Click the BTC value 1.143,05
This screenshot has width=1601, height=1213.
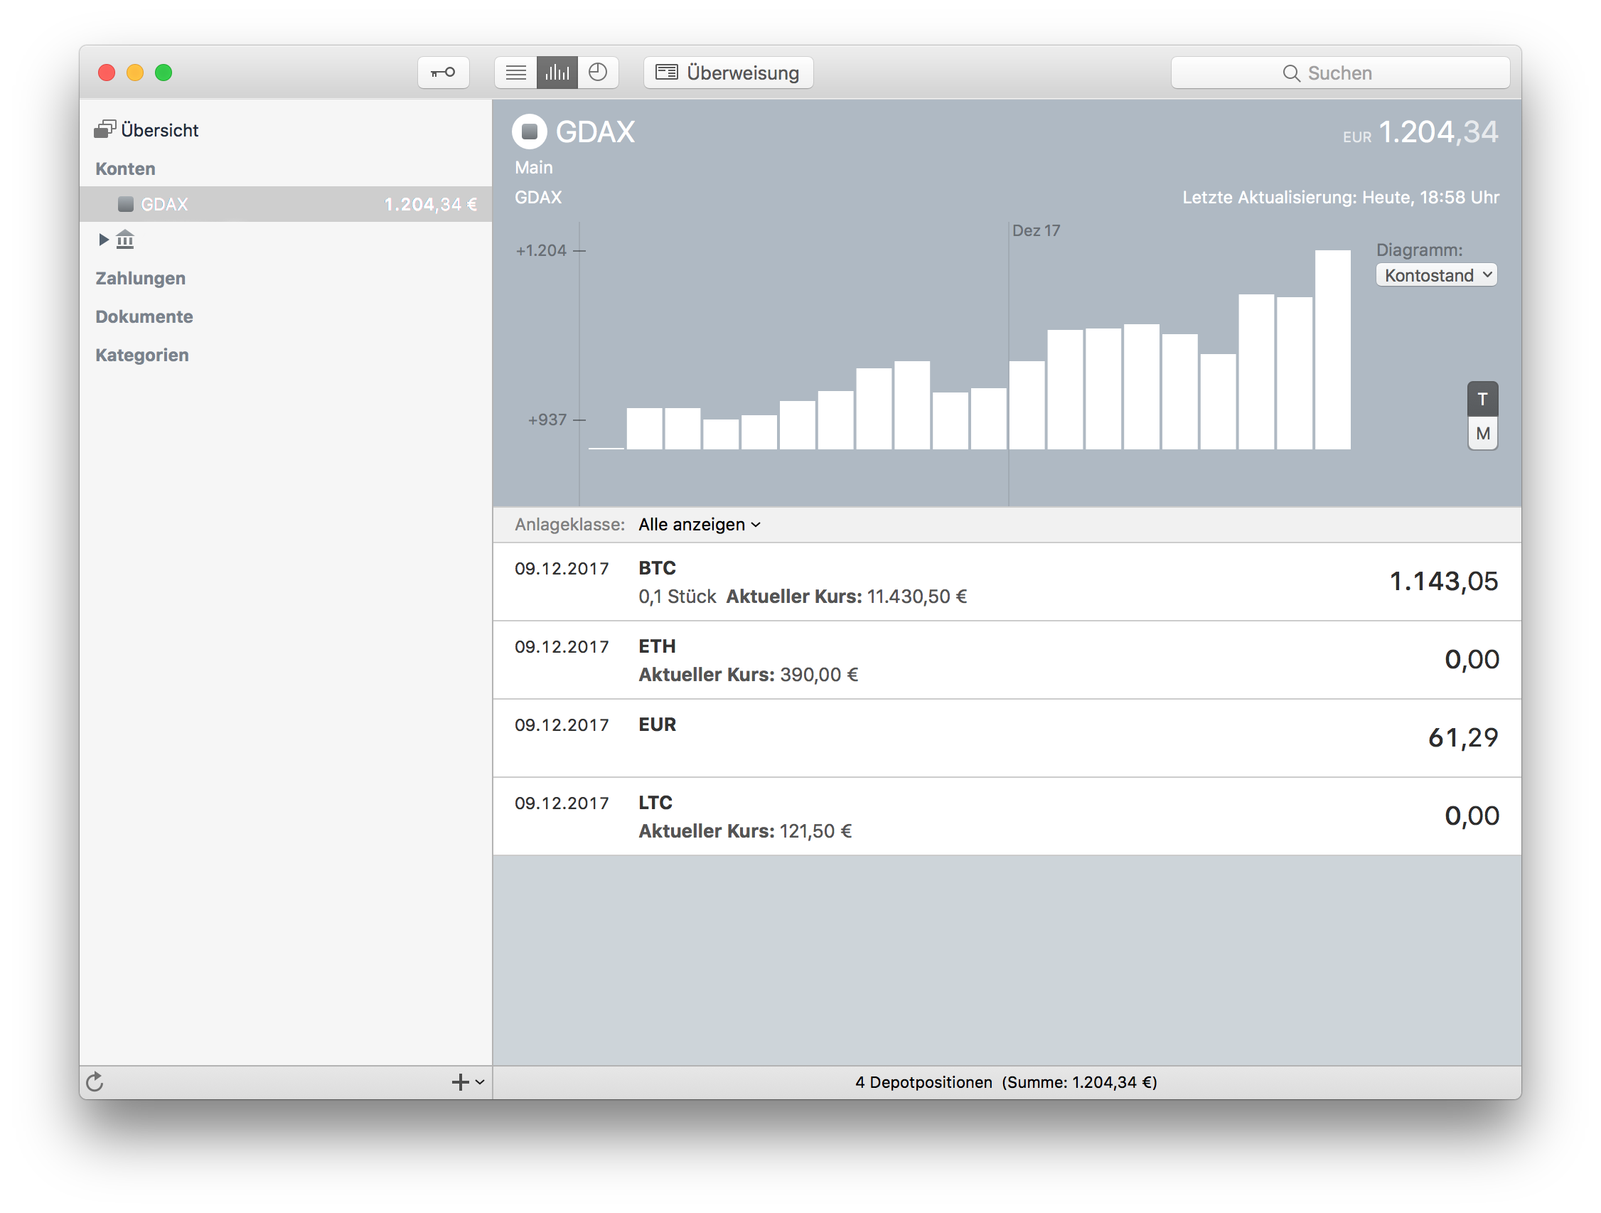[1443, 581]
